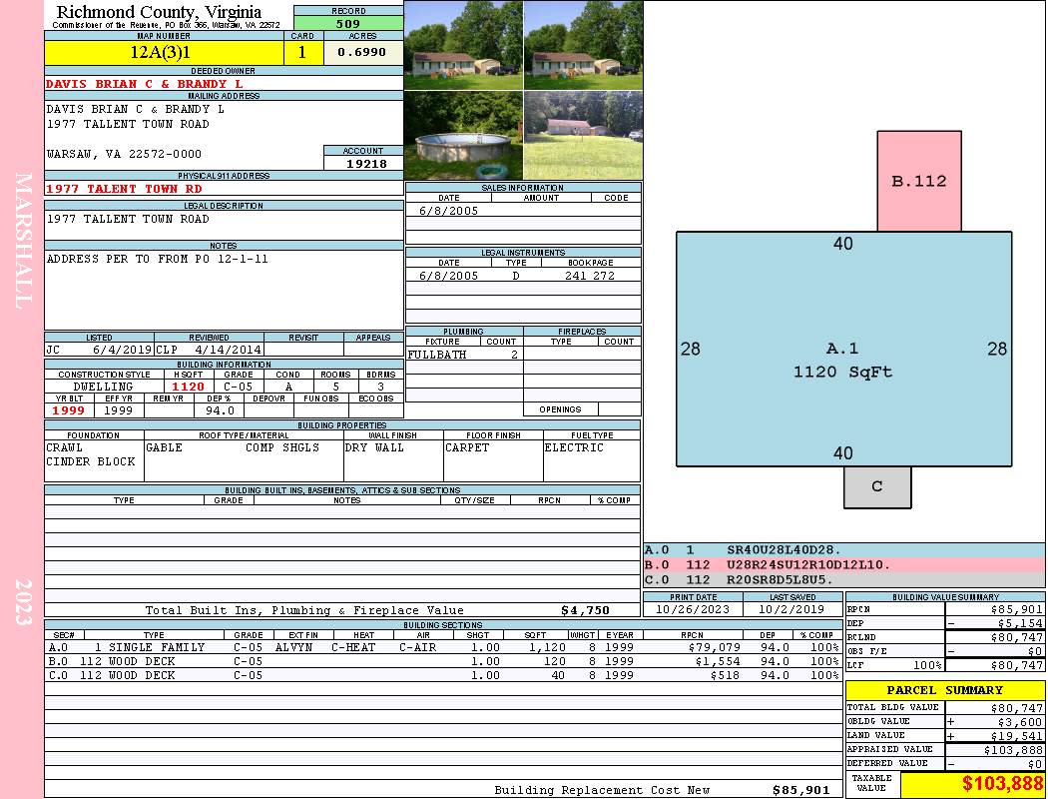Click the last saved date 10/2/2019
Screen dimensions: 1048x799
pos(792,609)
